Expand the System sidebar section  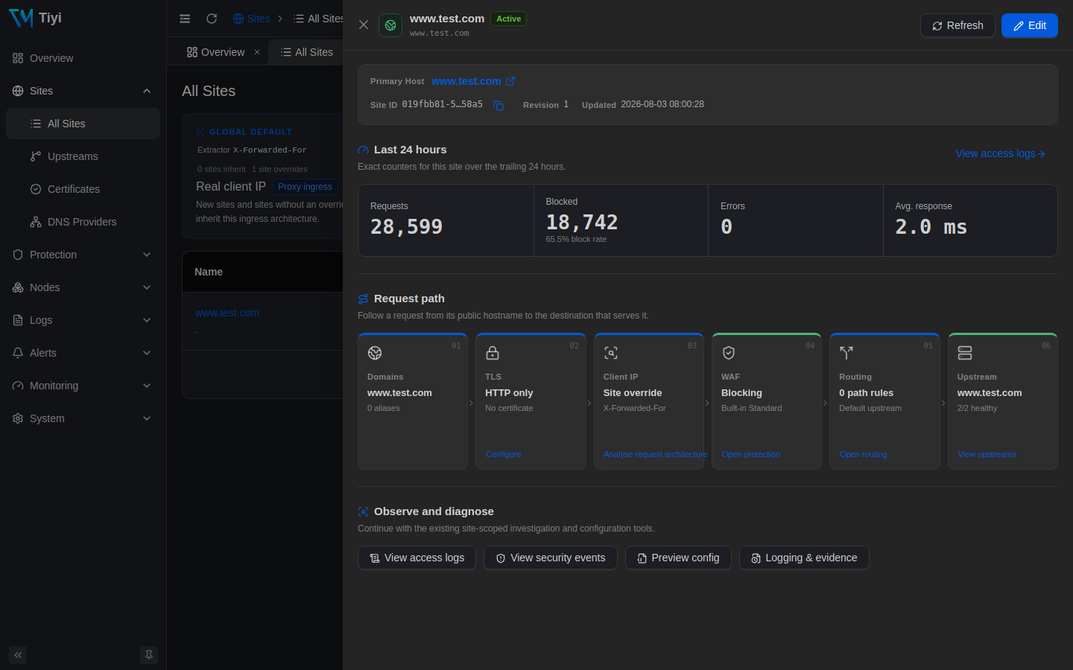pos(83,418)
